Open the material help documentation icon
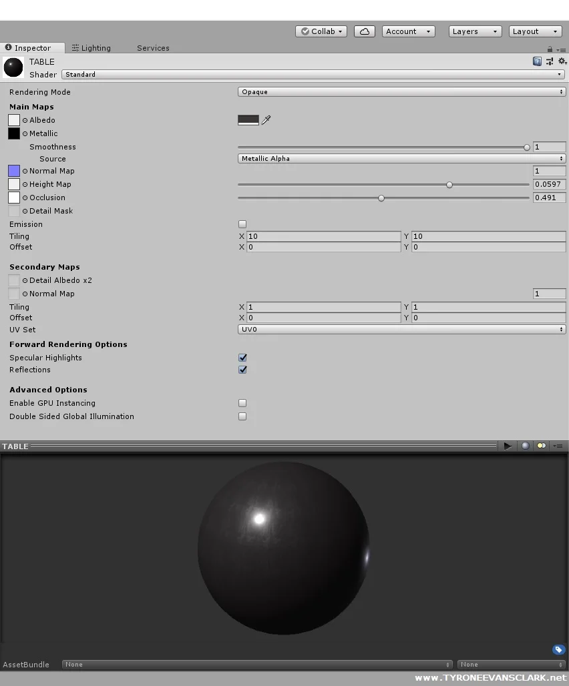Image resolution: width=569 pixels, height=686 pixels. click(537, 61)
